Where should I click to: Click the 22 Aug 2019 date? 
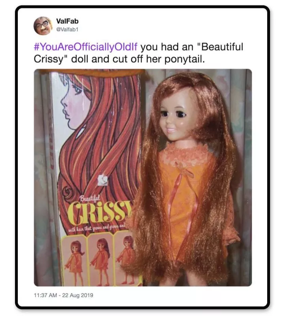(x=77, y=295)
